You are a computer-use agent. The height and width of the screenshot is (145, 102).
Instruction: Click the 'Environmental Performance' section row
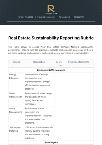pos(51,70)
